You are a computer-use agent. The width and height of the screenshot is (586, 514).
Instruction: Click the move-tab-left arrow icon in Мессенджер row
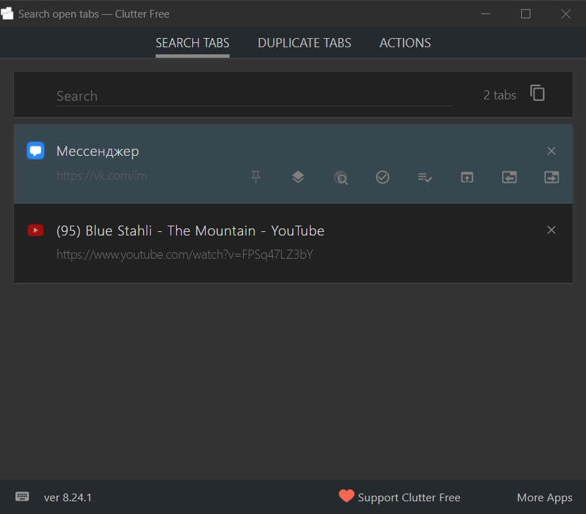[509, 177]
